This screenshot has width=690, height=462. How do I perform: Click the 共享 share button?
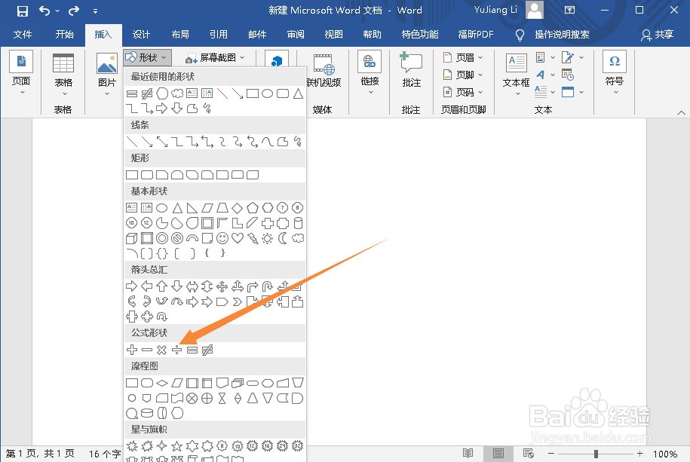click(x=658, y=35)
